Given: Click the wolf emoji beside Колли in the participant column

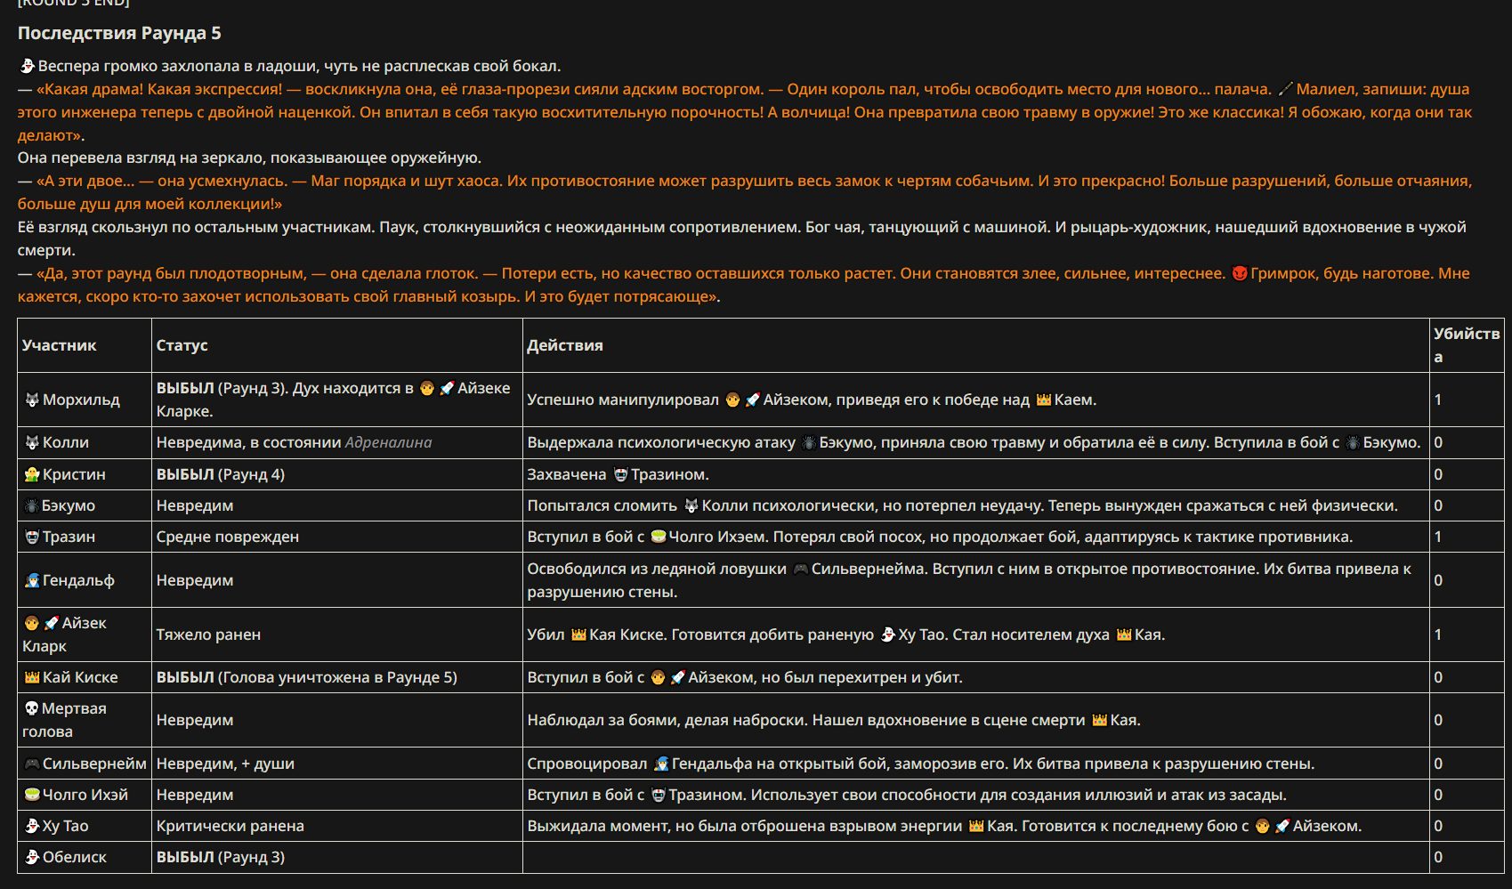Looking at the screenshot, I should [x=32, y=443].
